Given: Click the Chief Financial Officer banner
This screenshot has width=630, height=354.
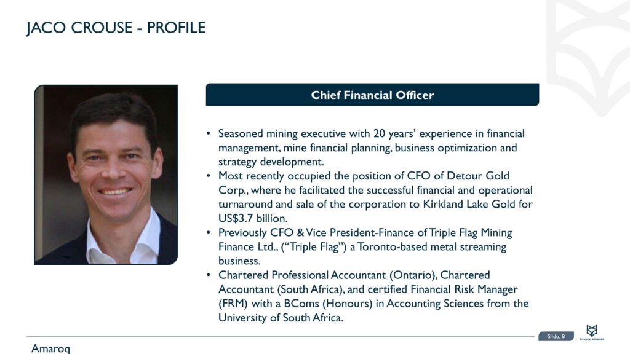Looking at the screenshot, I should pos(372,95).
